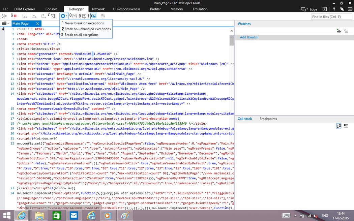This screenshot has height=221, width=354.
Task: Expand the exception behavior dropdown arrow
Action: pyautogui.click(x=67, y=16)
